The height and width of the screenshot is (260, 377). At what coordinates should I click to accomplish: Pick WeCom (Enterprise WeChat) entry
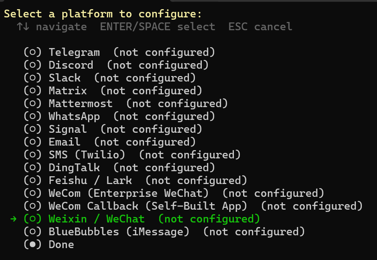128,193
